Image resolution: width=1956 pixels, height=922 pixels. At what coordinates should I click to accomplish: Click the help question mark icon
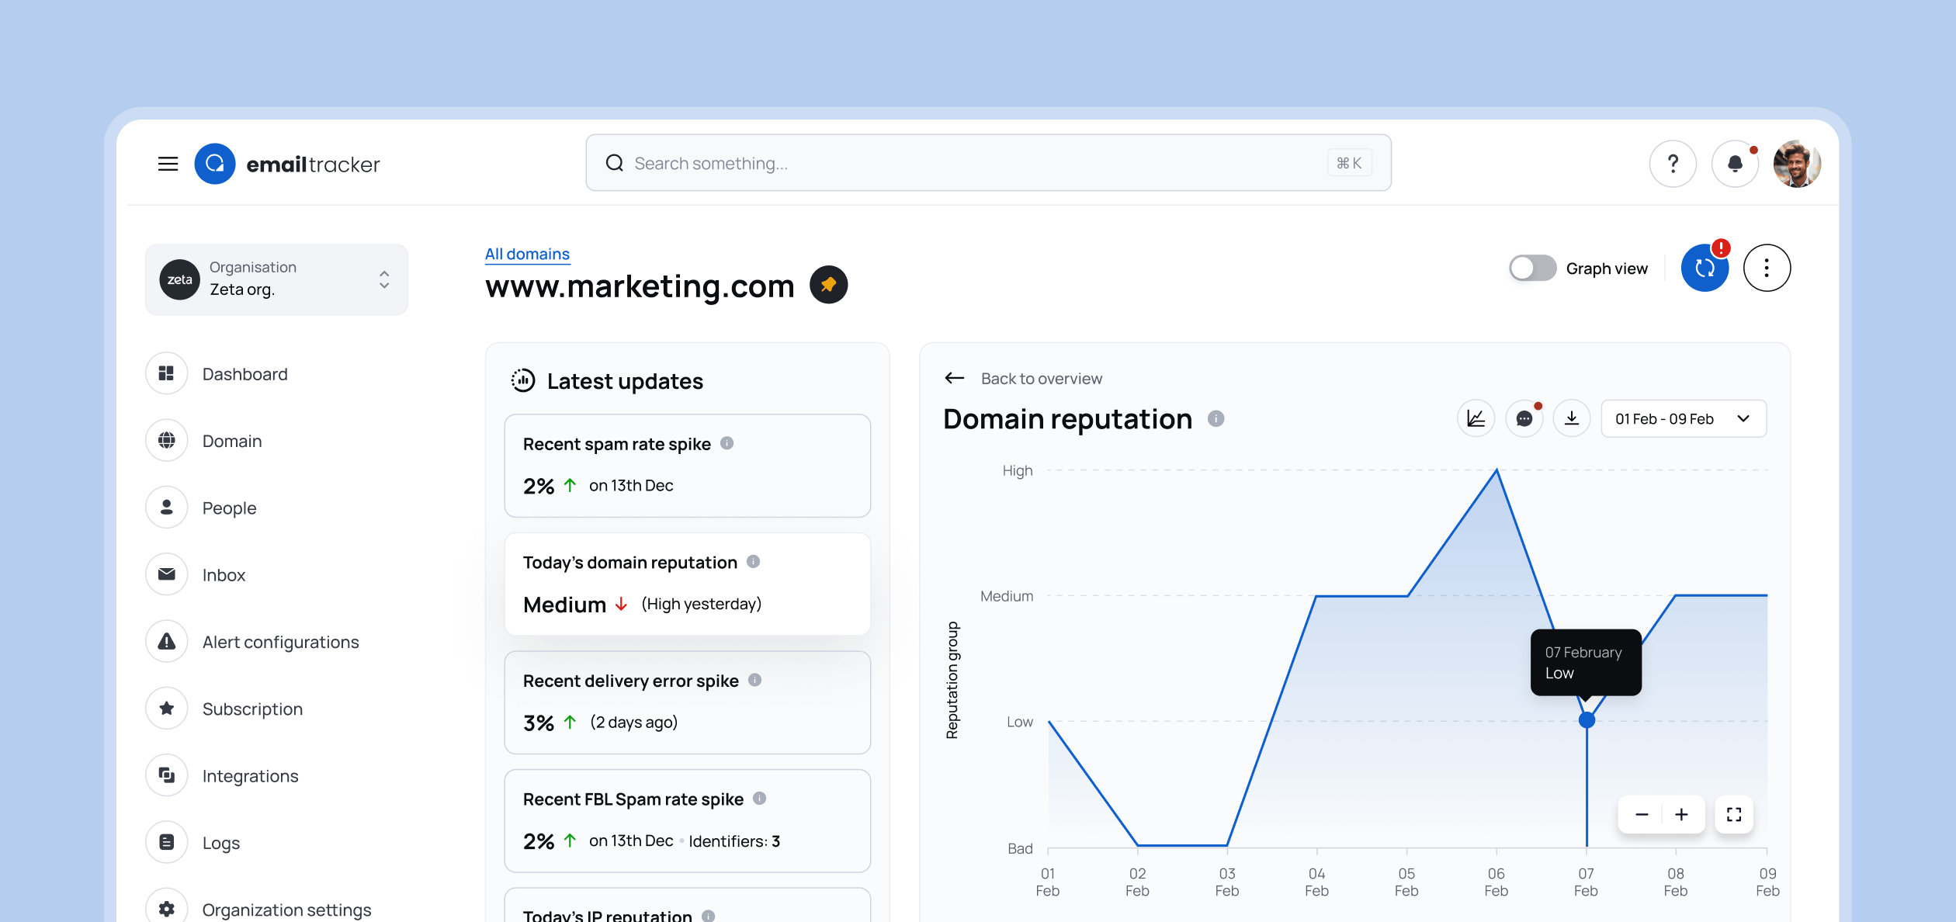coord(1673,163)
